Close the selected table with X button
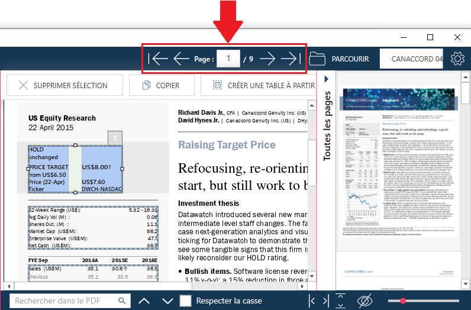471x310 pixels. tap(115, 138)
